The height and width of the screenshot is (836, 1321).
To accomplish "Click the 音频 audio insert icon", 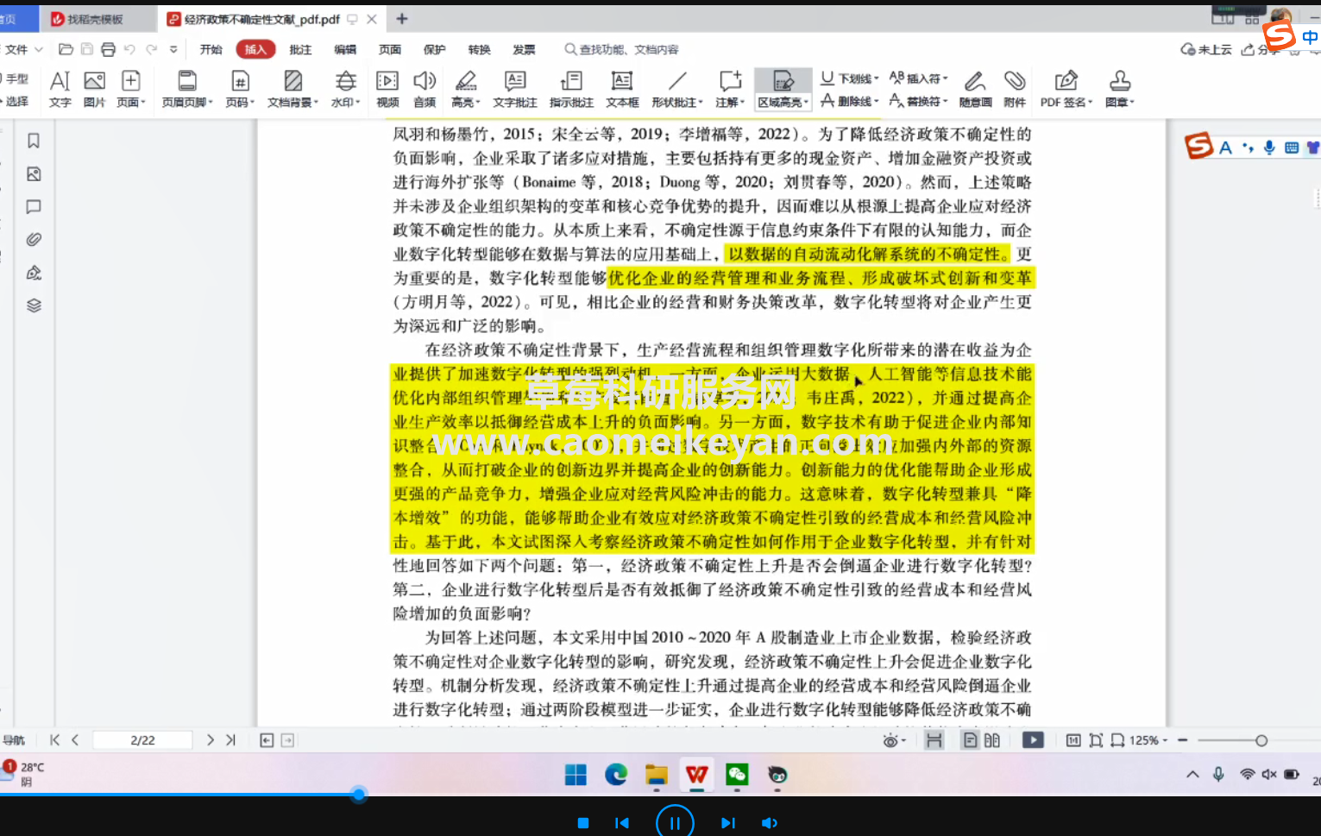I will tap(425, 89).
